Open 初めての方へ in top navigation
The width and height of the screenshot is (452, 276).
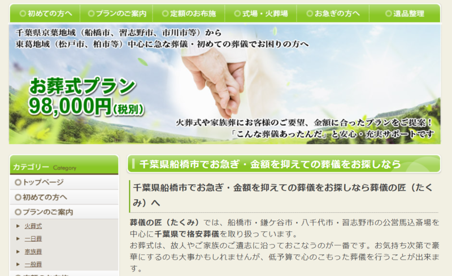coord(45,13)
